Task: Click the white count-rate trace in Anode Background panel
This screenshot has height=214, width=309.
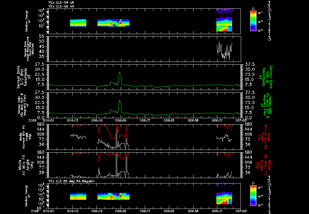Action: coord(225,50)
